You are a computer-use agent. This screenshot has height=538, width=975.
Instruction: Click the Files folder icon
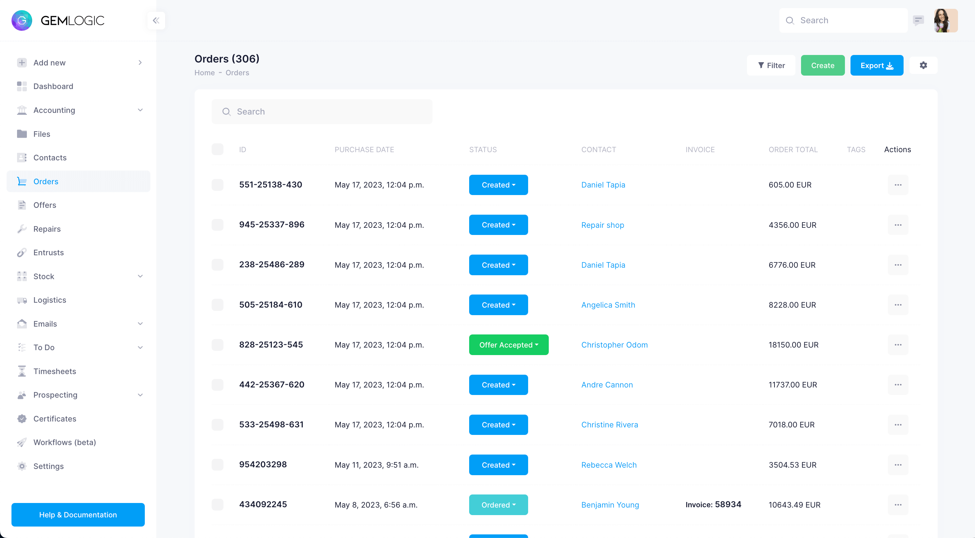pos(22,134)
